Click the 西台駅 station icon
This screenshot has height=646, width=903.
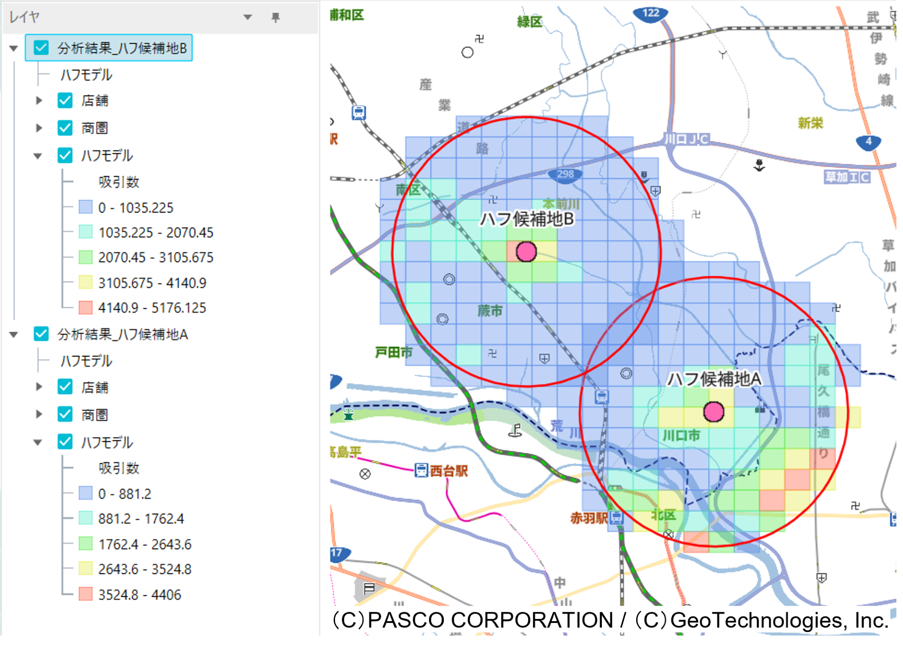(421, 470)
